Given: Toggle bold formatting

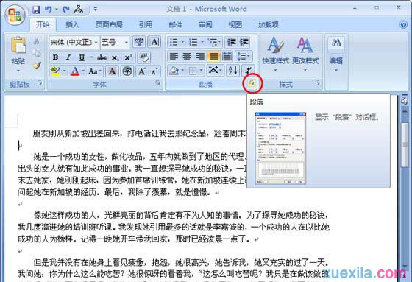Looking at the screenshot, I should 55,57.
